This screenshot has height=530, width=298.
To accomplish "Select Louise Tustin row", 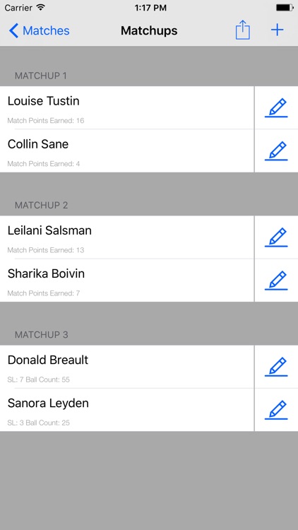I will coord(127,107).
